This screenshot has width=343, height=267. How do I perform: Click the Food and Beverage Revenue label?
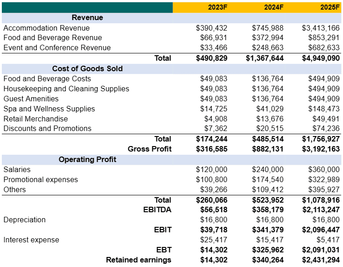(x=53, y=38)
